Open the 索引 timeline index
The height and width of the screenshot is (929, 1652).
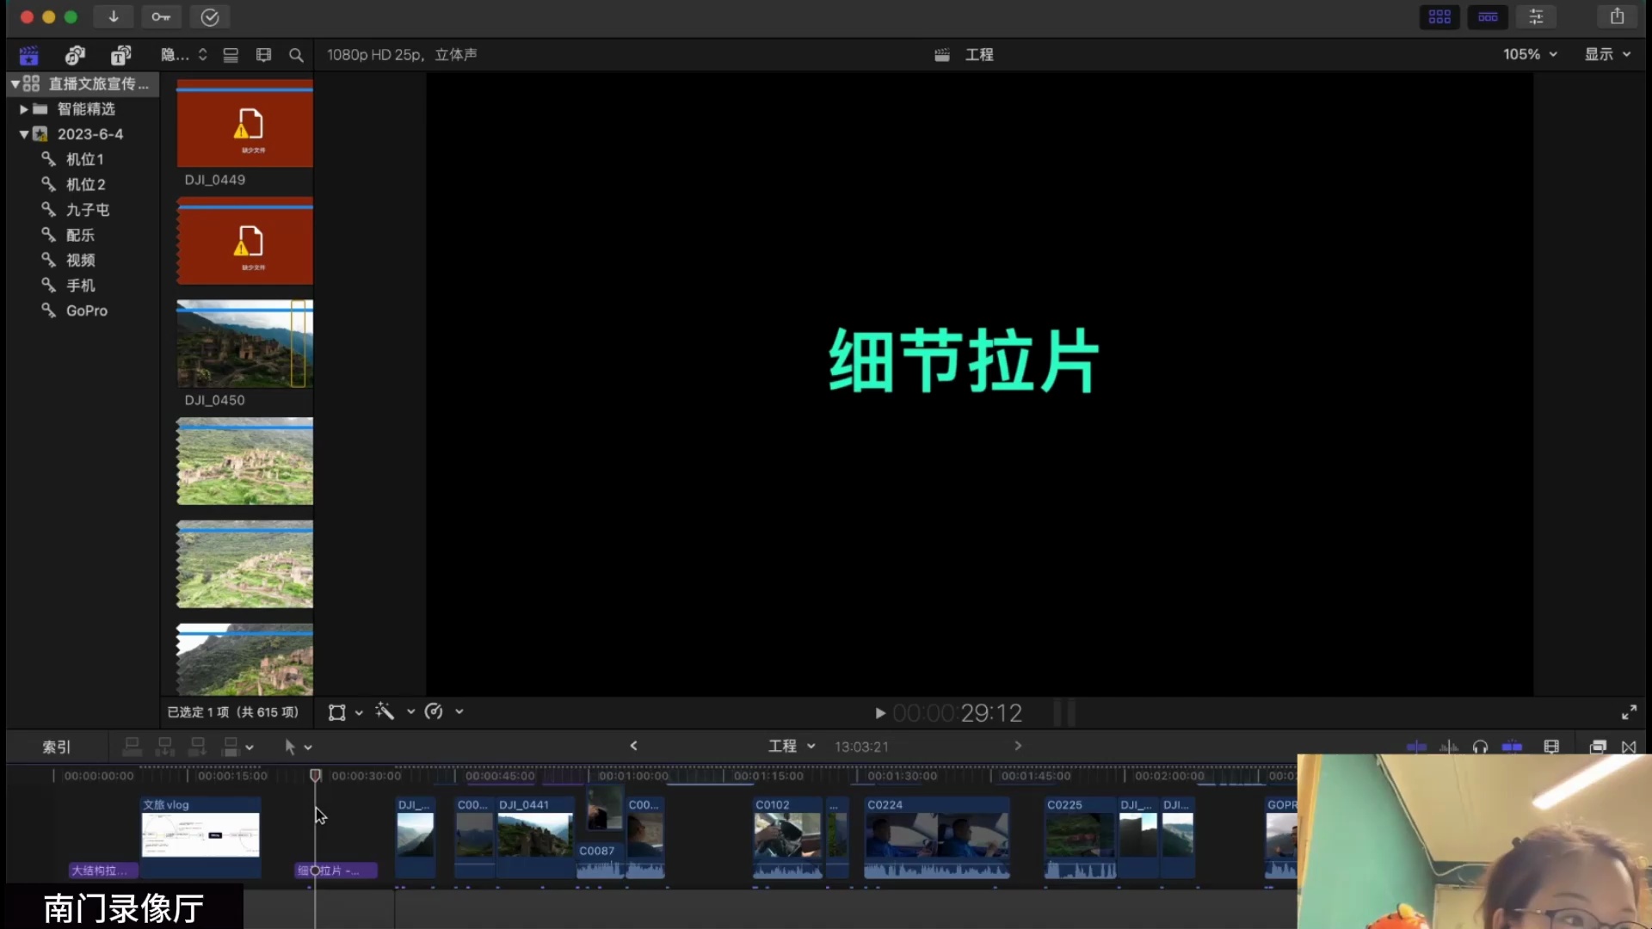[57, 747]
